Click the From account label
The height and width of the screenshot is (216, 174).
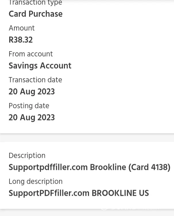(31, 54)
